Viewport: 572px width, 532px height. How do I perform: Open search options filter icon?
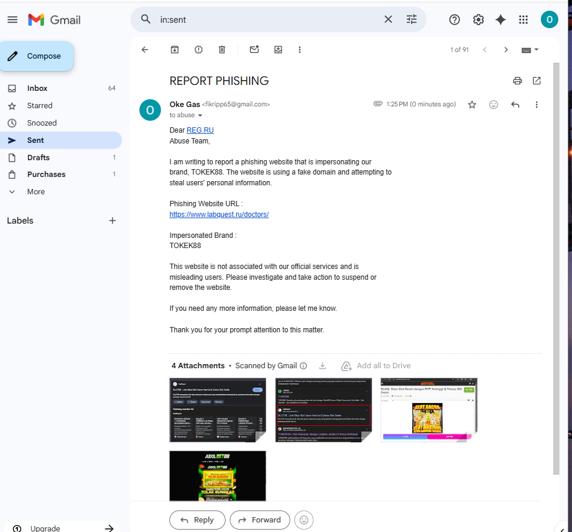[412, 19]
